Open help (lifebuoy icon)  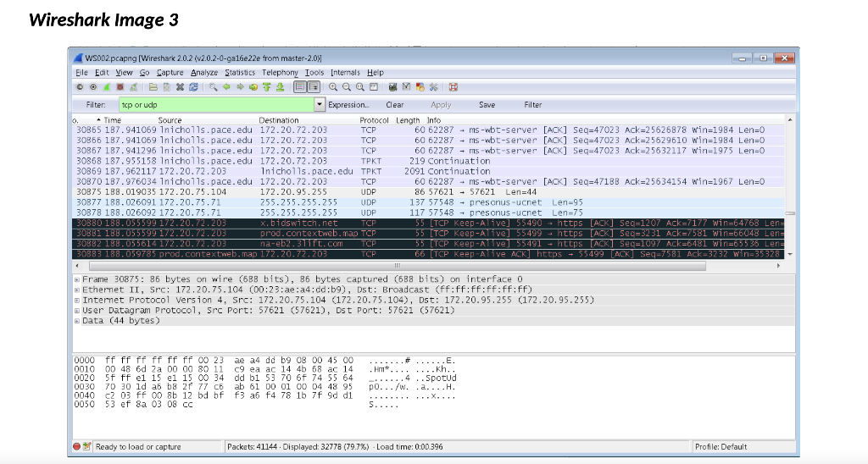pyautogui.click(x=453, y=87)
